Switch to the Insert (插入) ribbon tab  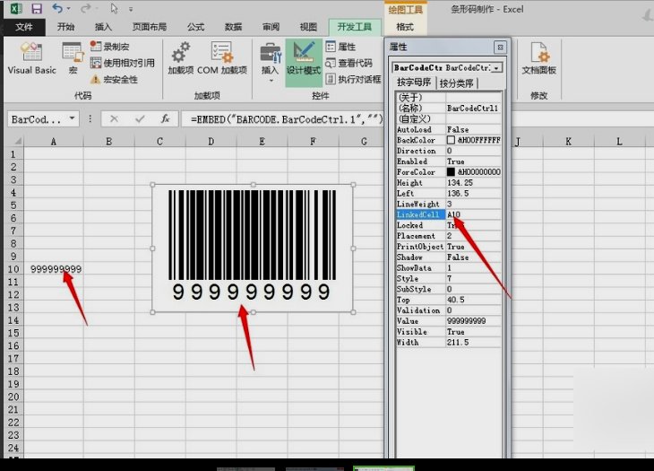coord(103,27)
